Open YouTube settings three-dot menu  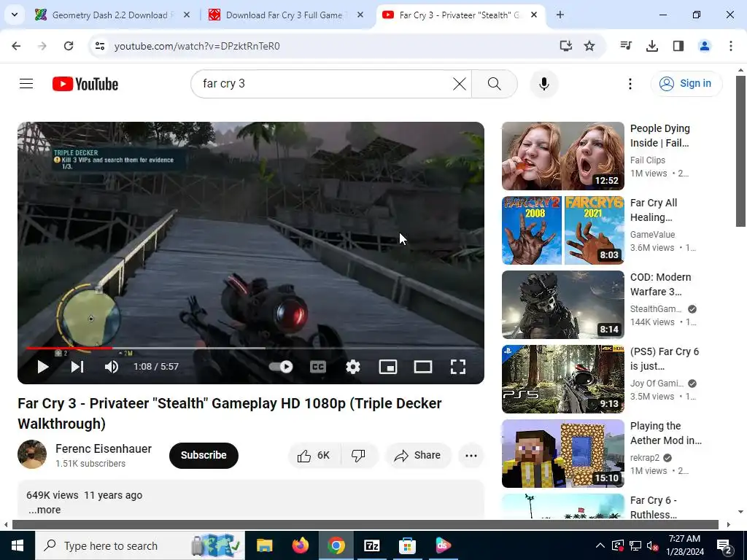pos(630,84)
